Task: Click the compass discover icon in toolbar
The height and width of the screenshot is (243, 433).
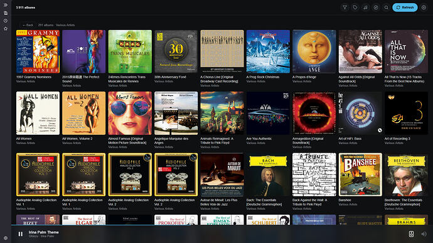Action: (376, 8)
